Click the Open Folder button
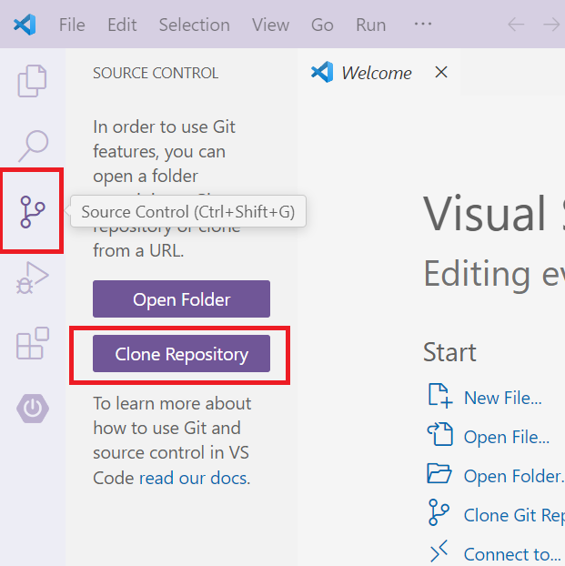Image resolution: width=565 pixels, height=566 pixels. click(x=181, y=299)
